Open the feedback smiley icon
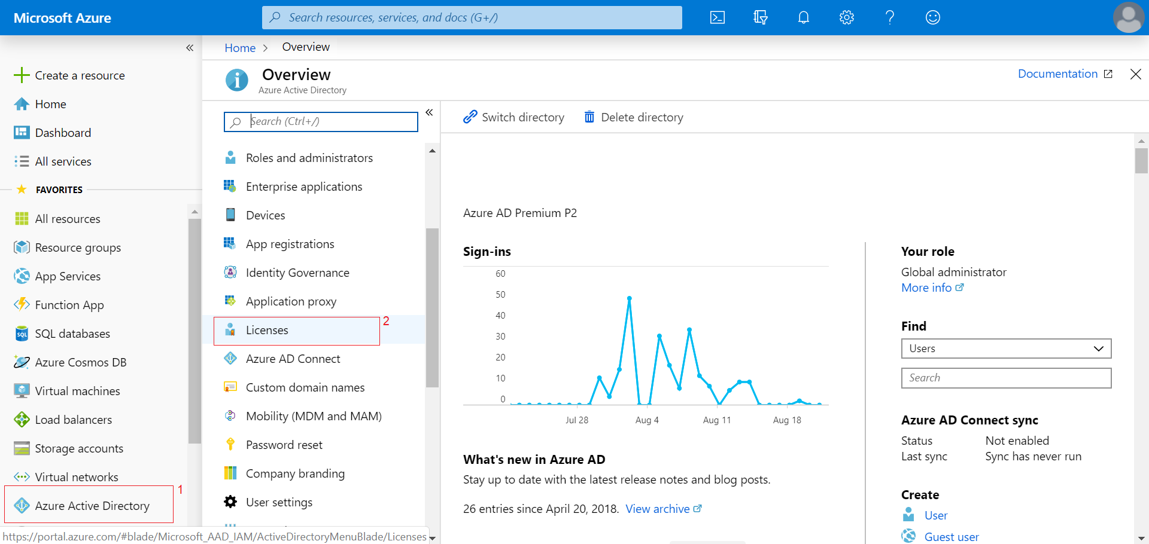This screenshot has width=1149, height=544. click(932, 17)
